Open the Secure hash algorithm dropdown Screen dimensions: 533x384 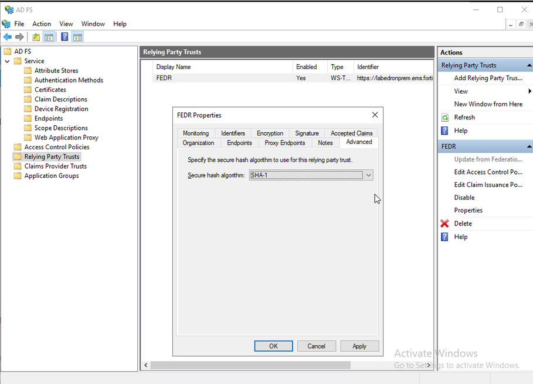point(368,175)
